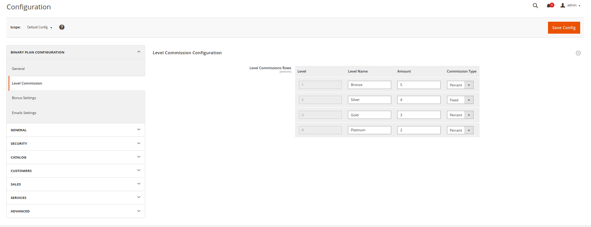The image size is (591, 227).
Task: Collapse the Level Commission Configuration section
Action: click(x=578, y=53)
